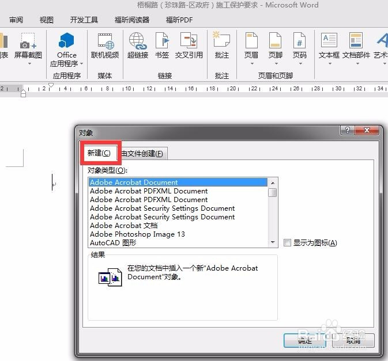Select Adobe Photoshop Image 13 item

point(178,234)
